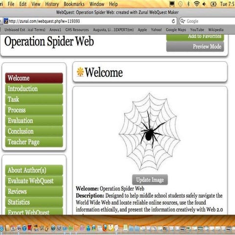
Task: Click the menu bar clock showing Tue
Action: tap(228, 4)
